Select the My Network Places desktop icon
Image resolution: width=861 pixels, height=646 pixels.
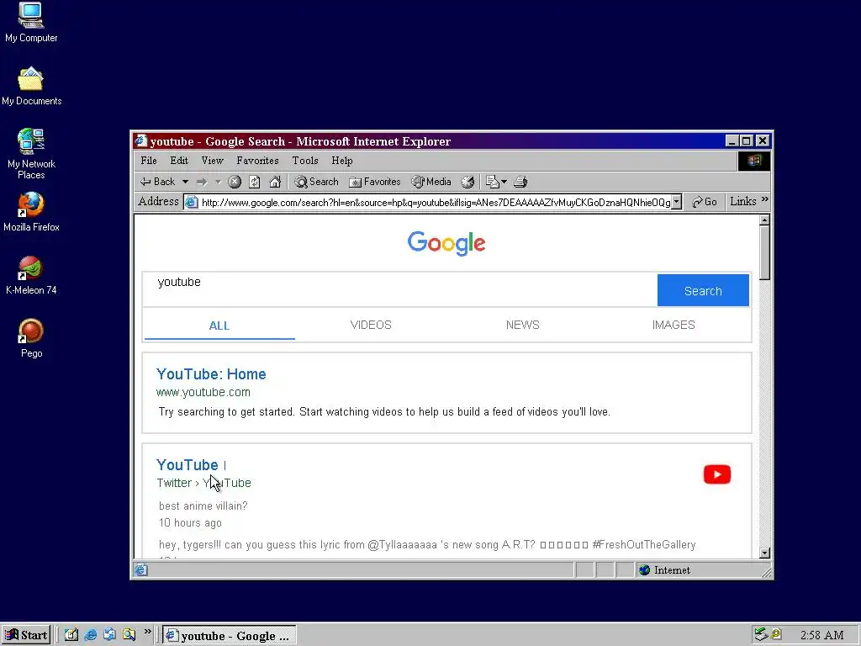[x=31, y=153]
